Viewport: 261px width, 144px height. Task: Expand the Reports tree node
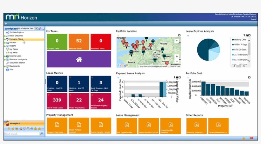click(5, 46)
